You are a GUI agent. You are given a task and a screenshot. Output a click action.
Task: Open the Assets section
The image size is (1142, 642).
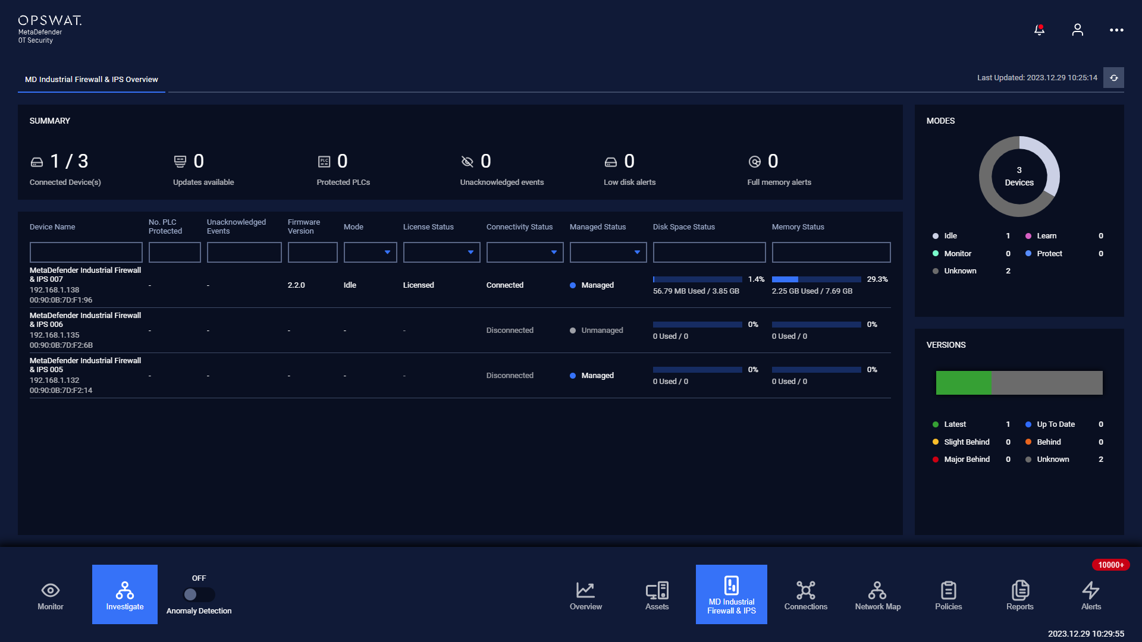[657, 595]
